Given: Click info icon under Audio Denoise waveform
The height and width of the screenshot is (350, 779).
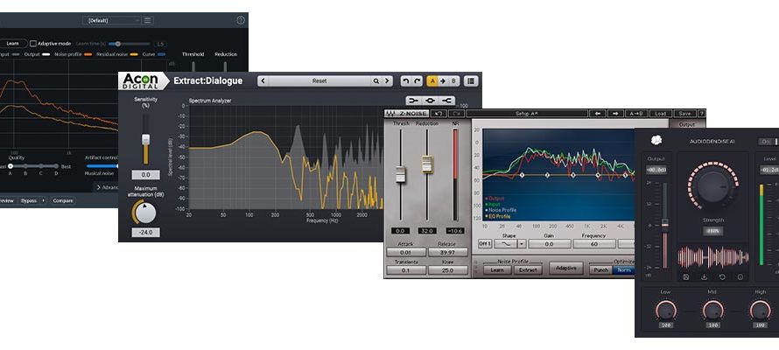Looking at the screenshot, I should (740, 277).
